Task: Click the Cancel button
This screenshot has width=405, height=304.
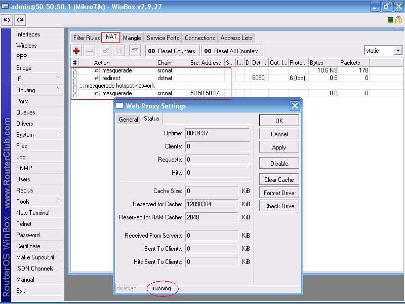Action: pos(279,134)
